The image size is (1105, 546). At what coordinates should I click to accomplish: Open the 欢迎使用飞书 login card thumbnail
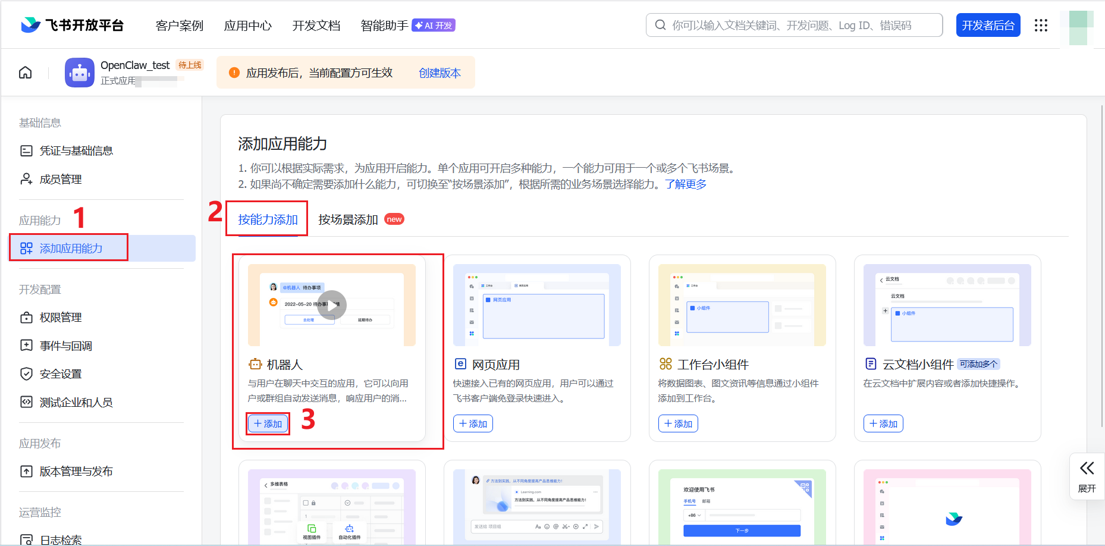(742, 507)
